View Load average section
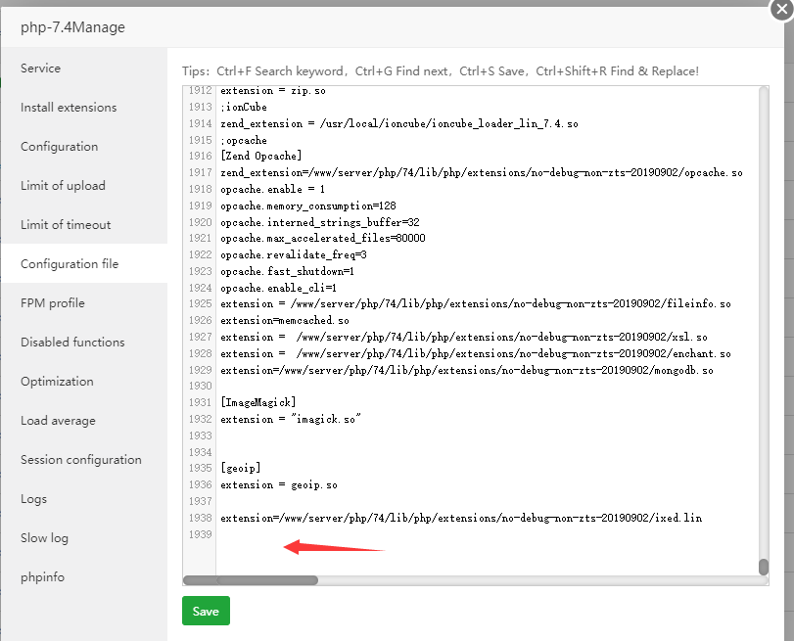The width and height of the screenshot is (794, 641). (58, 421)
